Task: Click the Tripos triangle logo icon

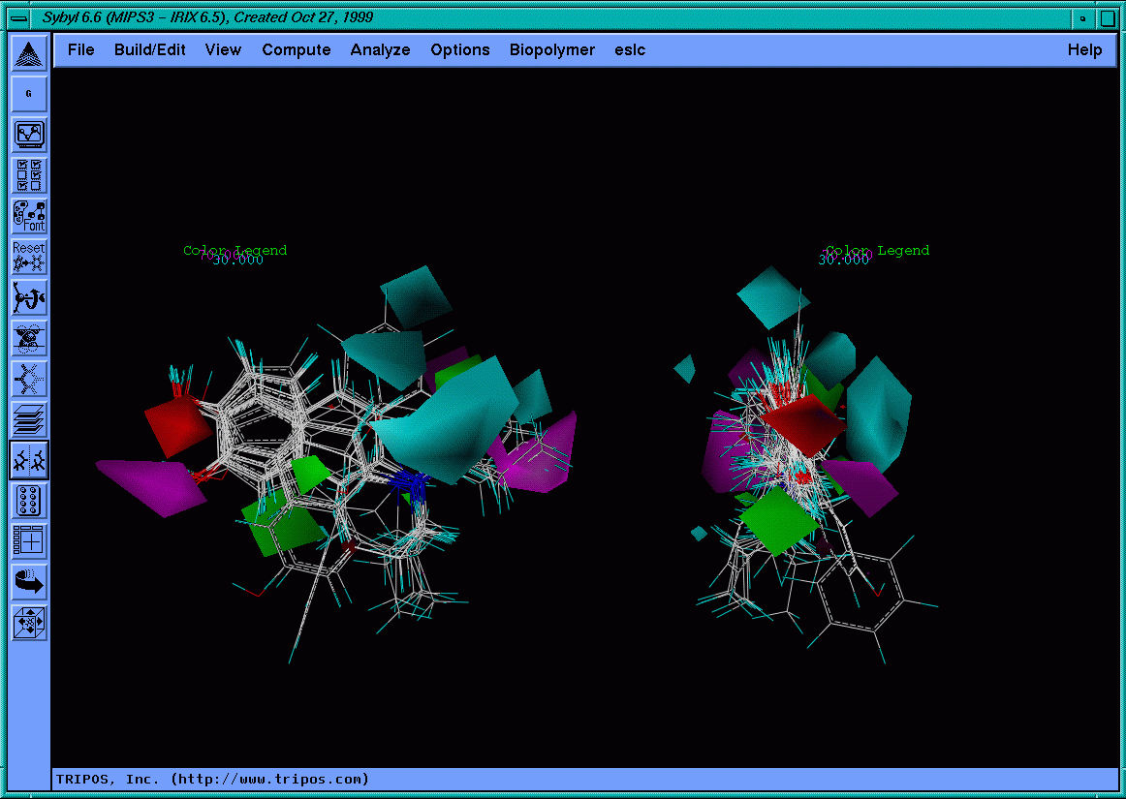Action: pos(29,53)
